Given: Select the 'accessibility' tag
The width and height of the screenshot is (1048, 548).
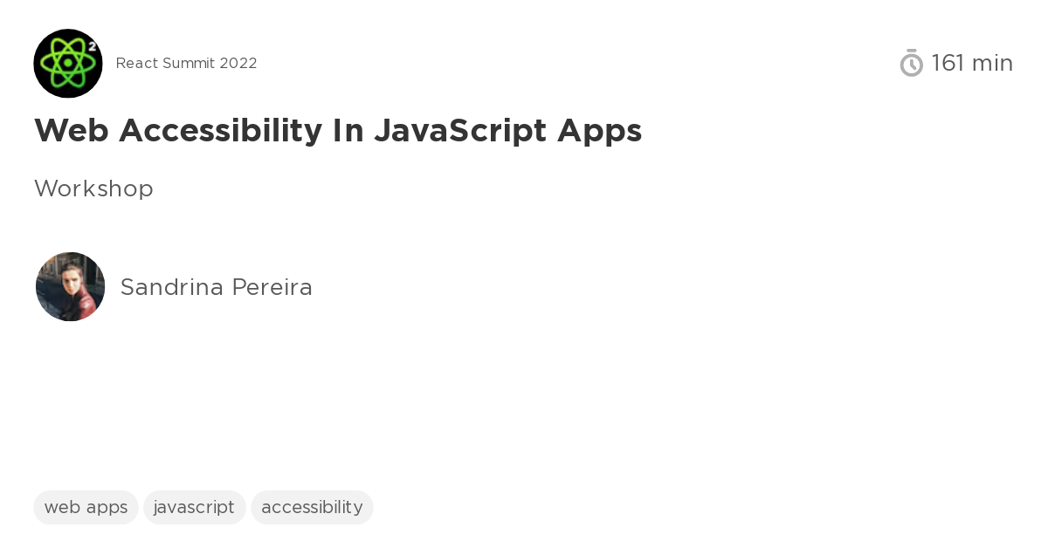Looking at the screenshot, I should (312, 507).
